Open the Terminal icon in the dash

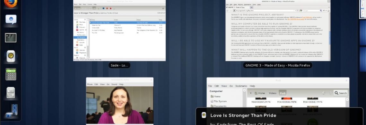(x=11, y=37)
